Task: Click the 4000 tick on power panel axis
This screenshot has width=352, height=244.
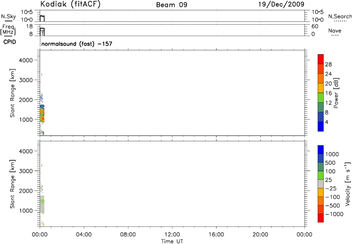Action: pos(26,60)
